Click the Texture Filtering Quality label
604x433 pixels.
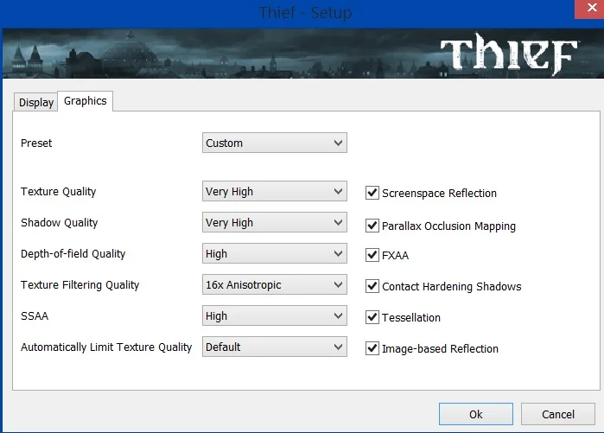click(x=80, y=285)
